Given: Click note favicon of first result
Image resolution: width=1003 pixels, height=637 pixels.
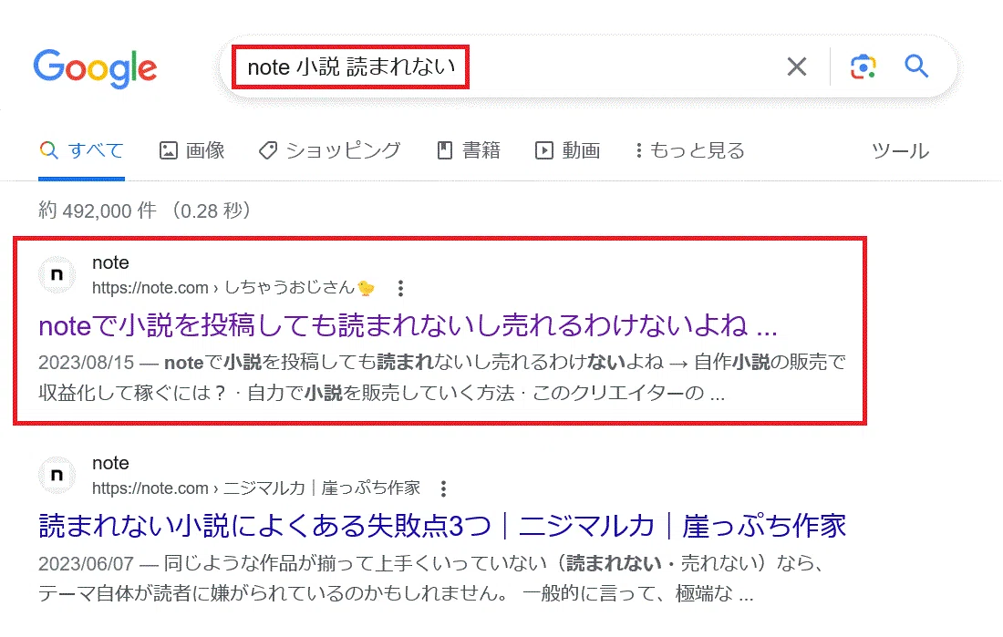Looking at the screenshot, I should point(57,275).
